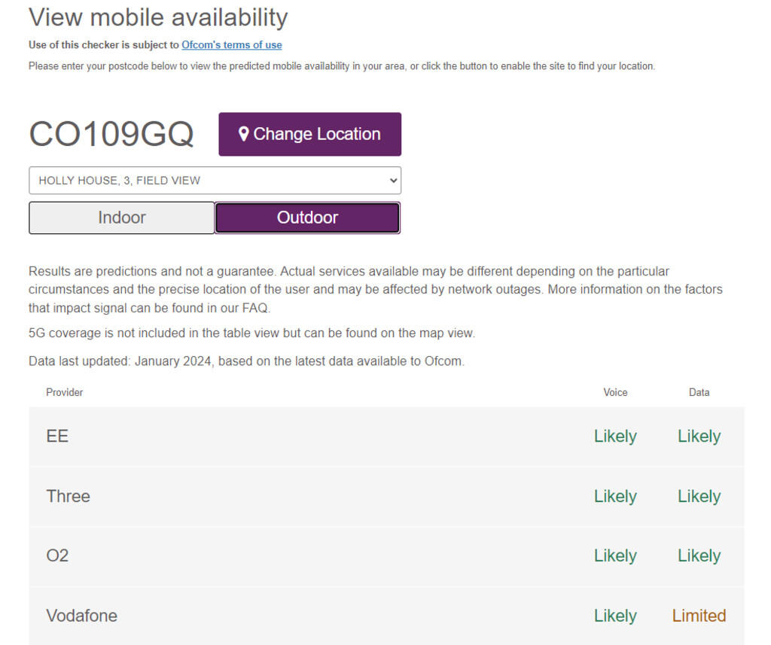
Task: Open the HOLLY HOUSE address dropdown
Action: pyautogui.click(x=215, y=181)
